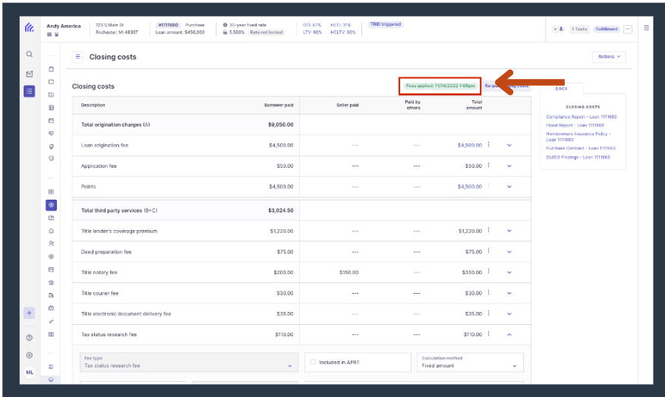The width and height of the screenshot is (665, 397).
Task: Select the highlighted list icon in left sidebar
Action: click(x=30, y=91)
